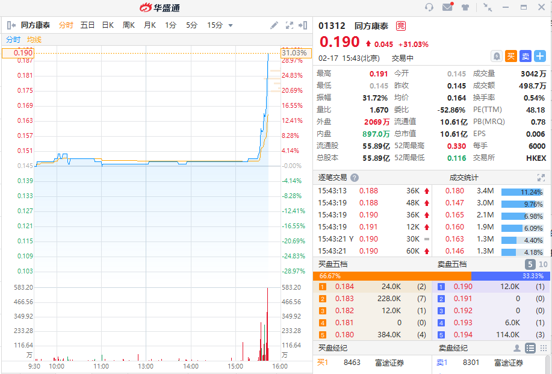Click the orange 66.67% bid ratio bar
Viewport: 552px width, 374px height.
coord(392,276)
